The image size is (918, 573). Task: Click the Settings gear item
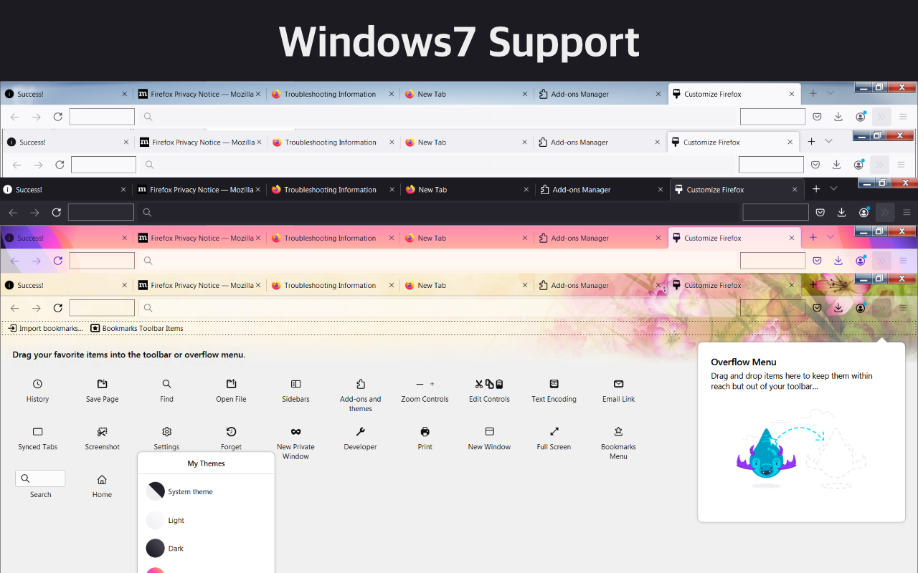click(166, 432)
